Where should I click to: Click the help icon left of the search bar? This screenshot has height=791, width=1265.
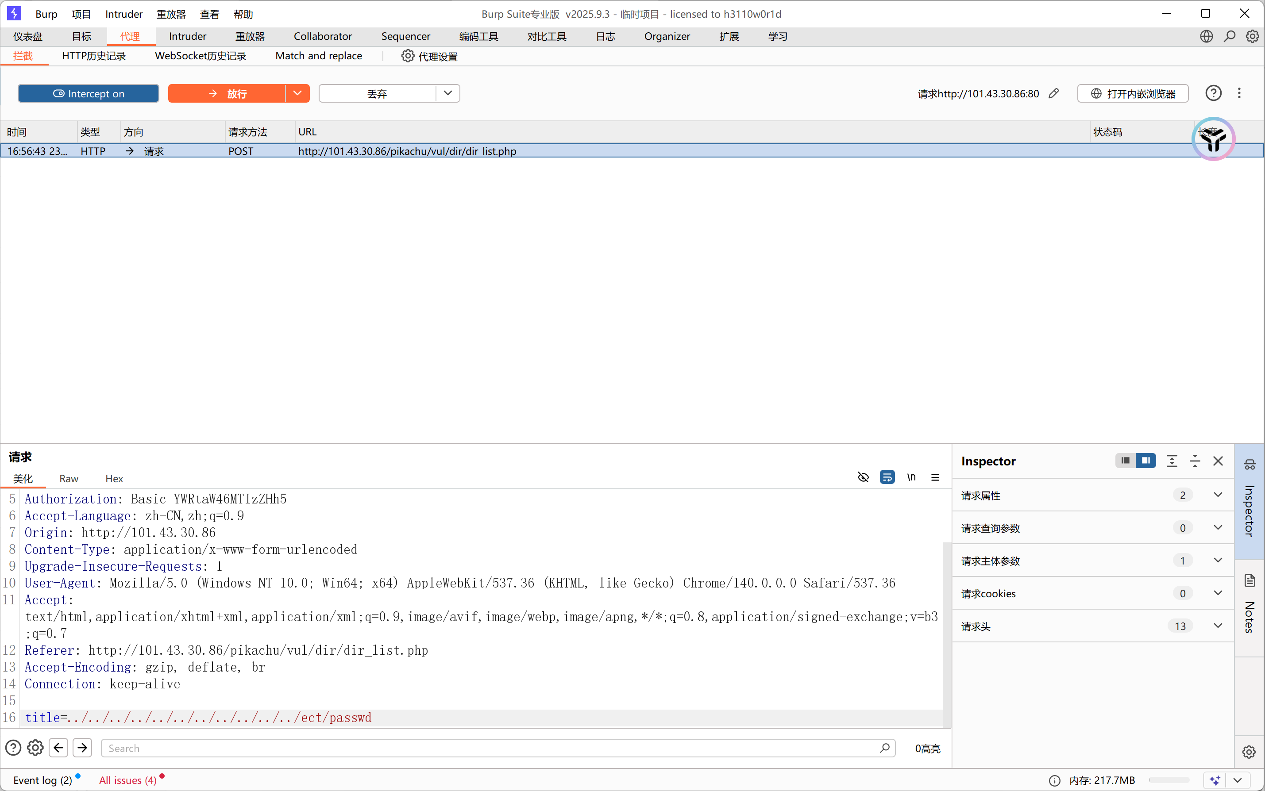[13, 748]
